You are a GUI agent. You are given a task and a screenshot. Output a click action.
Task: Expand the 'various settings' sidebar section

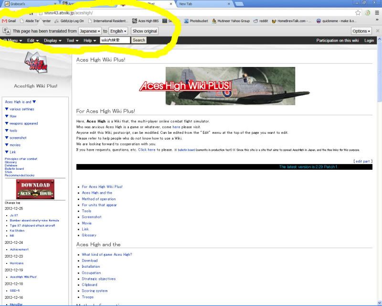coord(20,109)
